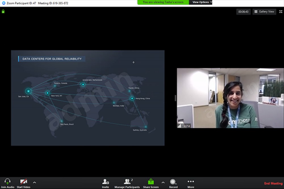This screenshot has height=189, width=284.
Task: Click the Zoom logo in the title bar
Action: tap(4, 3)
